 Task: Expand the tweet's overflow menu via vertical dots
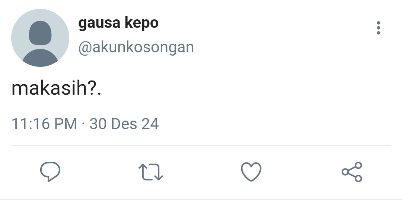coord(379,28)
